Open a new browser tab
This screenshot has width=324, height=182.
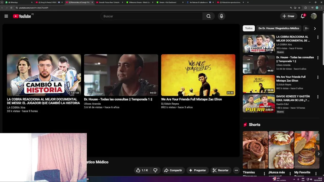tap(248, 2)
